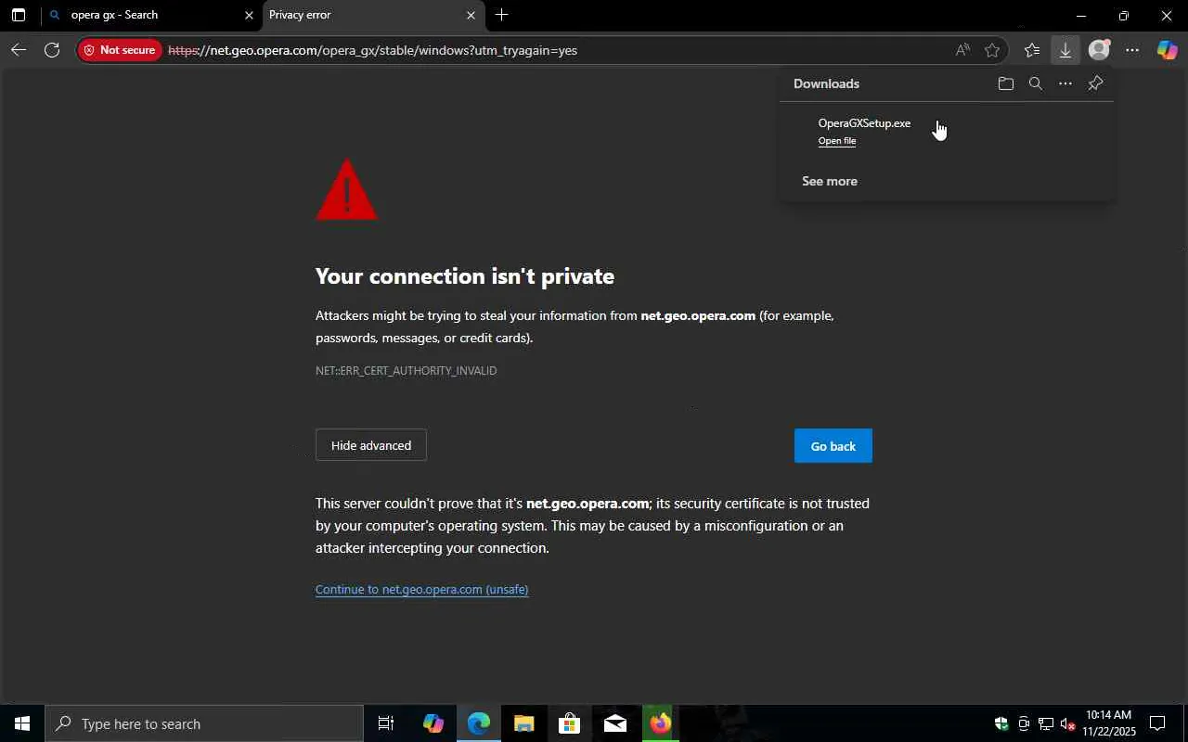Pin the Downloads panel

tap(1095, 83)
